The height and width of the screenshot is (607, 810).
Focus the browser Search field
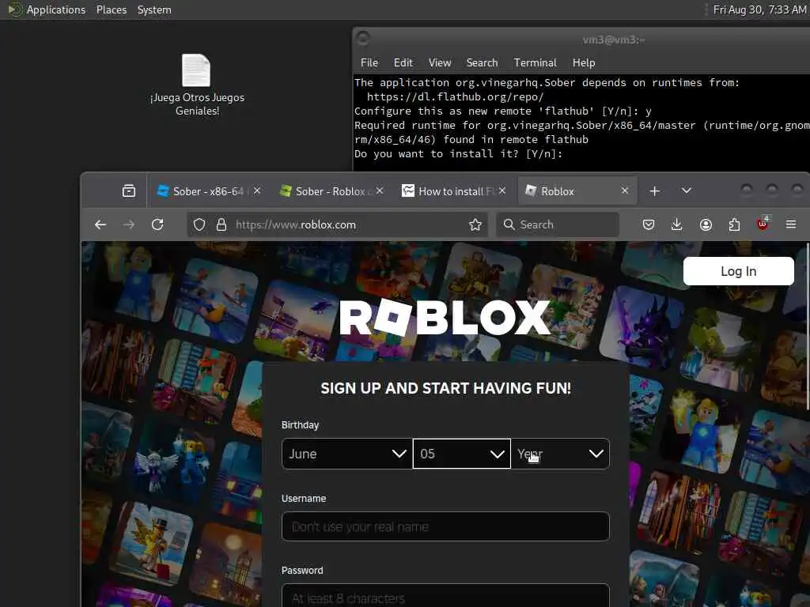(558, 224)
